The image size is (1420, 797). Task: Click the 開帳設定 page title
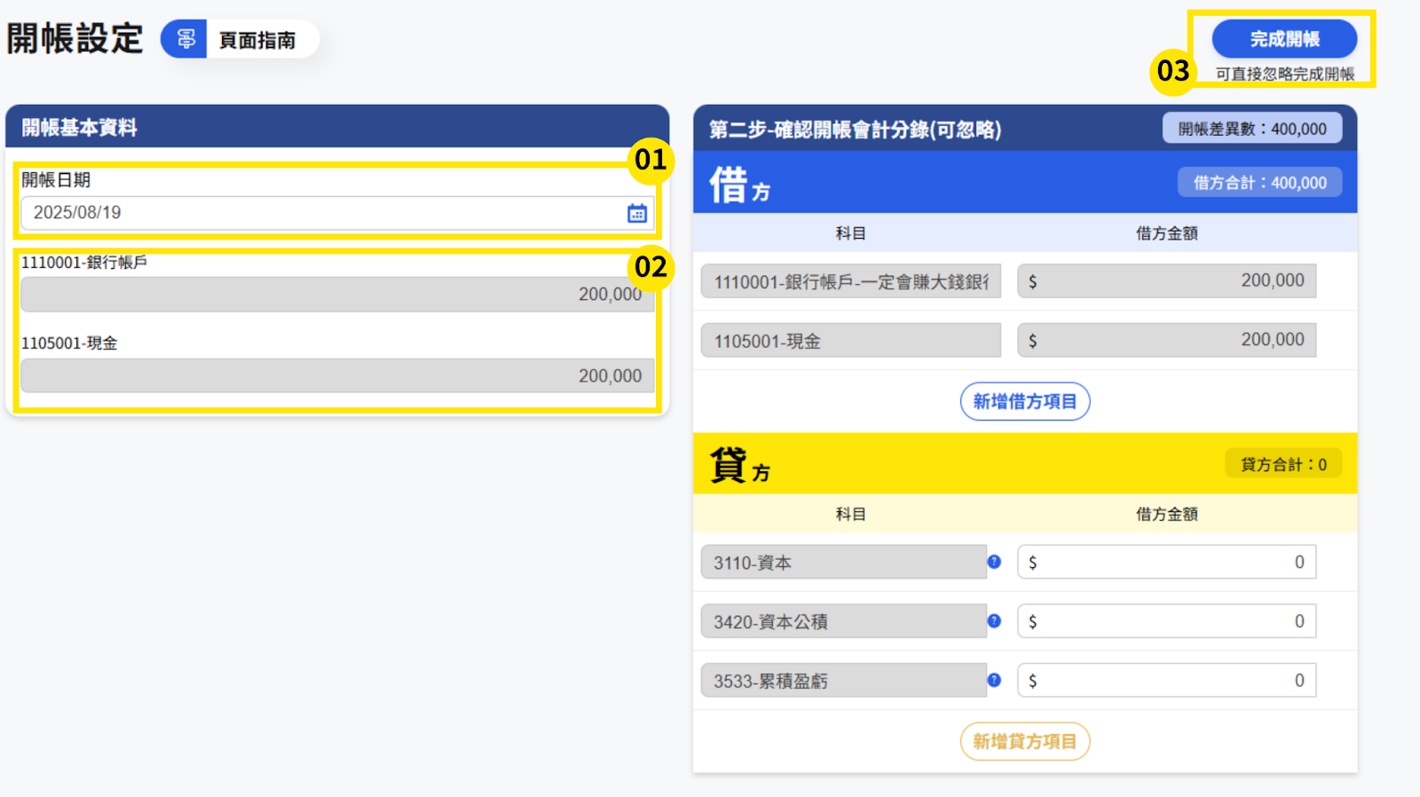point(75,39)
